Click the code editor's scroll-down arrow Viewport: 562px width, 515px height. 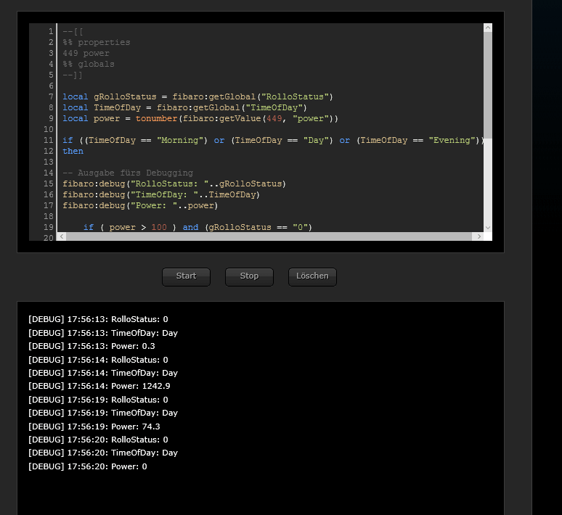[x=488, y=226]
